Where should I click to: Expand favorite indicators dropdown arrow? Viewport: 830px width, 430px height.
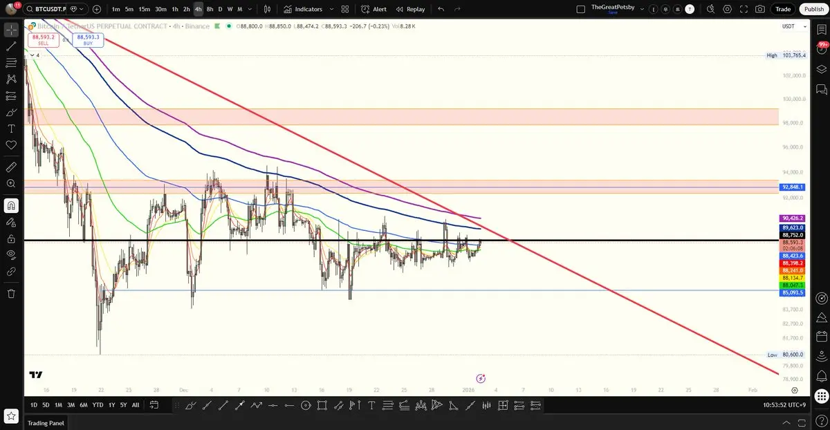[x=331, y=9]
